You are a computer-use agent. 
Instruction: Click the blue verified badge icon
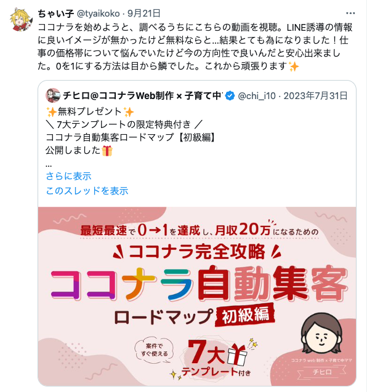click(230, 96)
